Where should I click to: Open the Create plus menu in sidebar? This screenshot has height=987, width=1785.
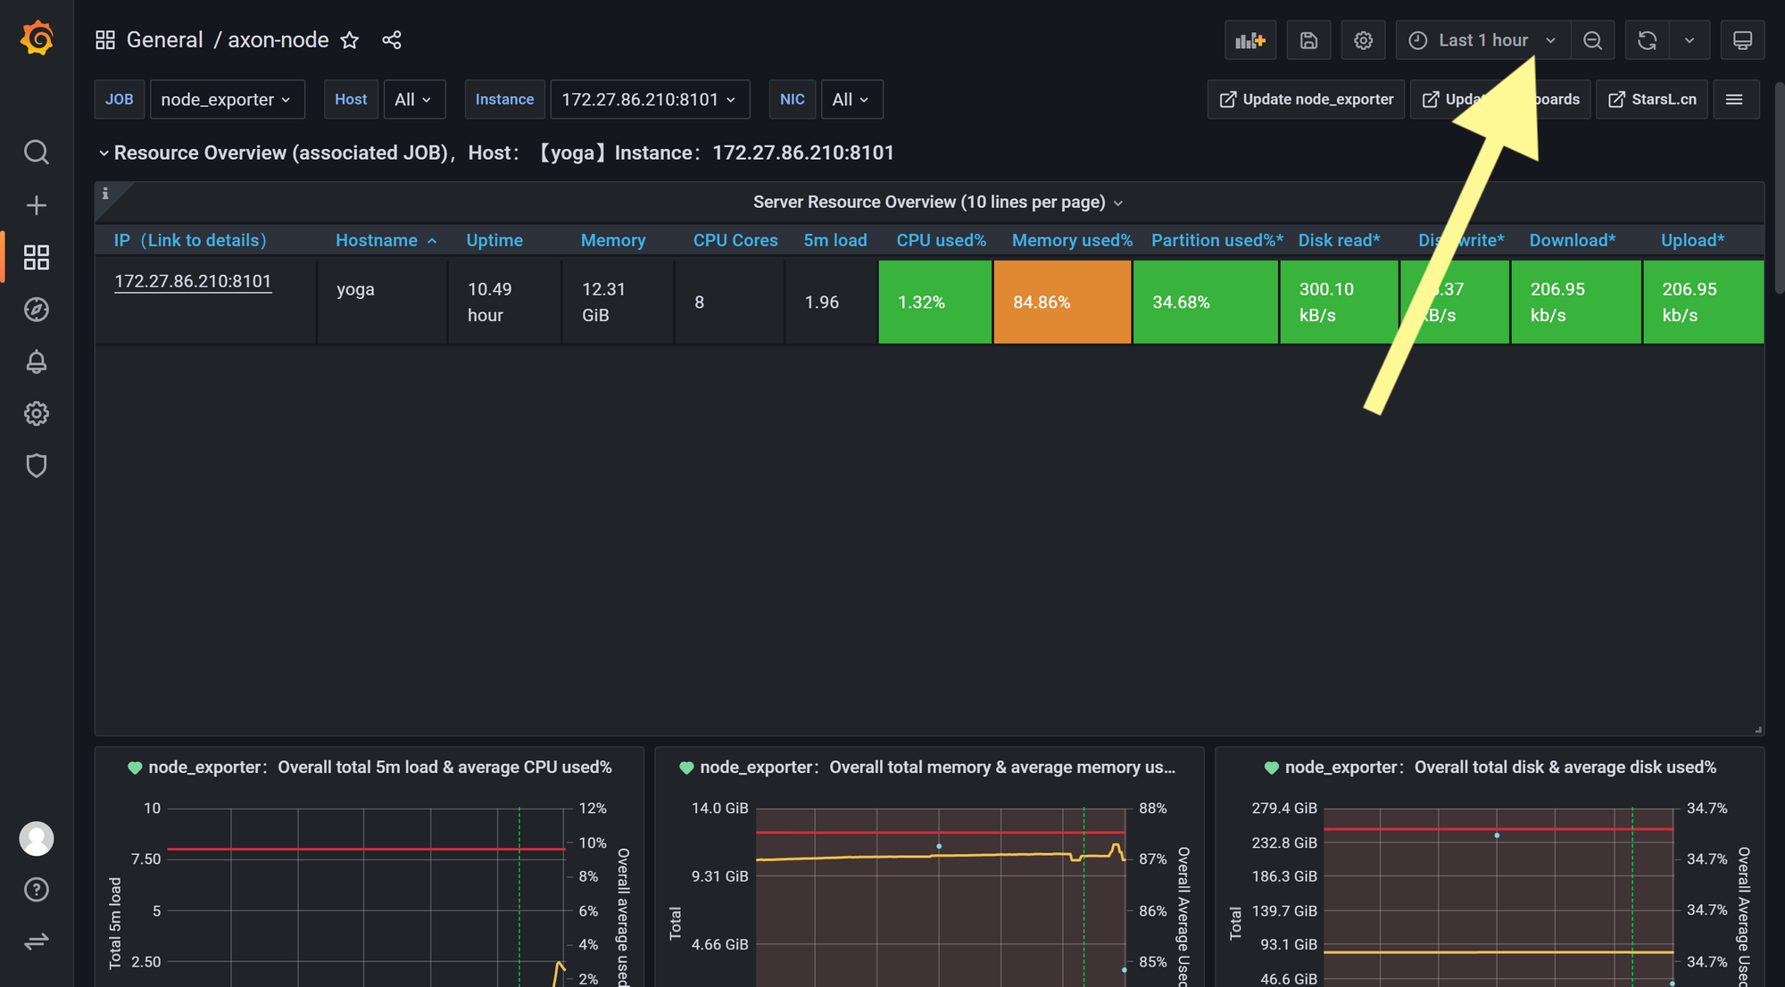pyautogui.click(x=37, y=205)
